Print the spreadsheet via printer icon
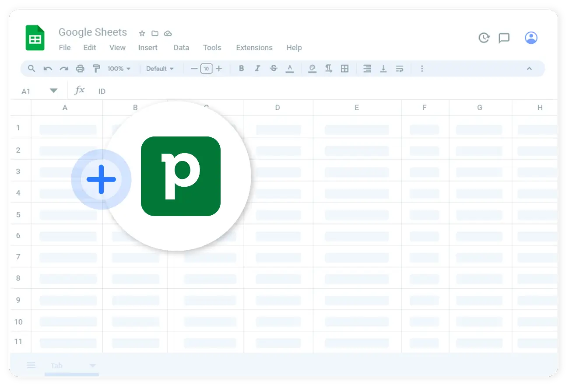The width and height of the screenshot is (569, 388). point(80,69)
